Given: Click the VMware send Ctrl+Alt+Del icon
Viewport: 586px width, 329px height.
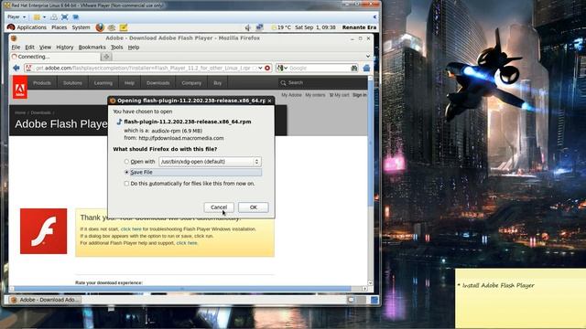Looking at the screenshot, I should 54,17.
